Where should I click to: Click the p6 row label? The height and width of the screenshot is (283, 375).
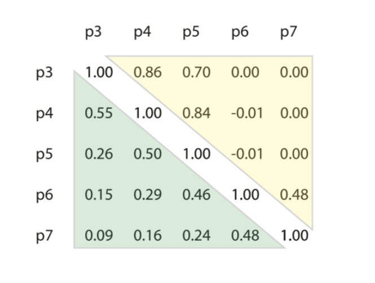click(x=45, y=194)
